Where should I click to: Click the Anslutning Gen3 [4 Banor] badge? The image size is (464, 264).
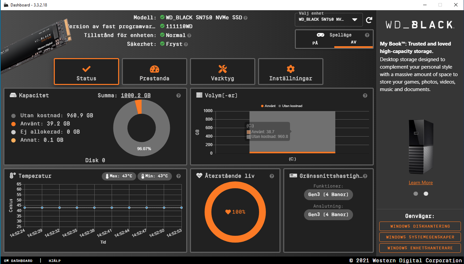(328, 215)
